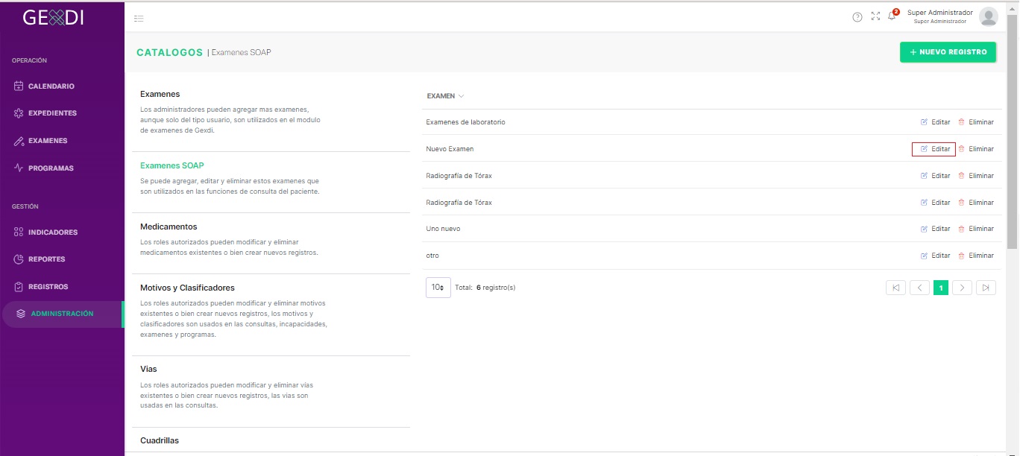Click the CATALOGOS page heading
The width and height of the screenshot is (1020, 456).
coord(170,53)
